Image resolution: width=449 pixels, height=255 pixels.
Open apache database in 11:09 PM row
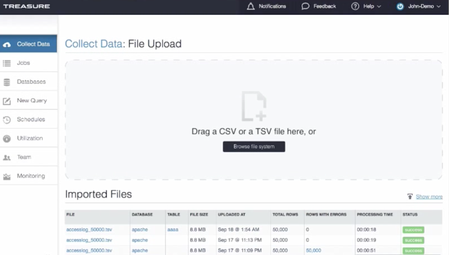coord(140,250)
